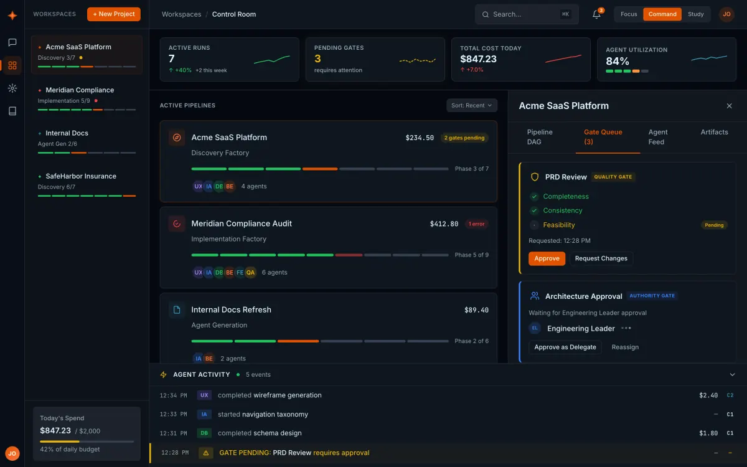Open the chat icon in left sidebar

[12, 42]
